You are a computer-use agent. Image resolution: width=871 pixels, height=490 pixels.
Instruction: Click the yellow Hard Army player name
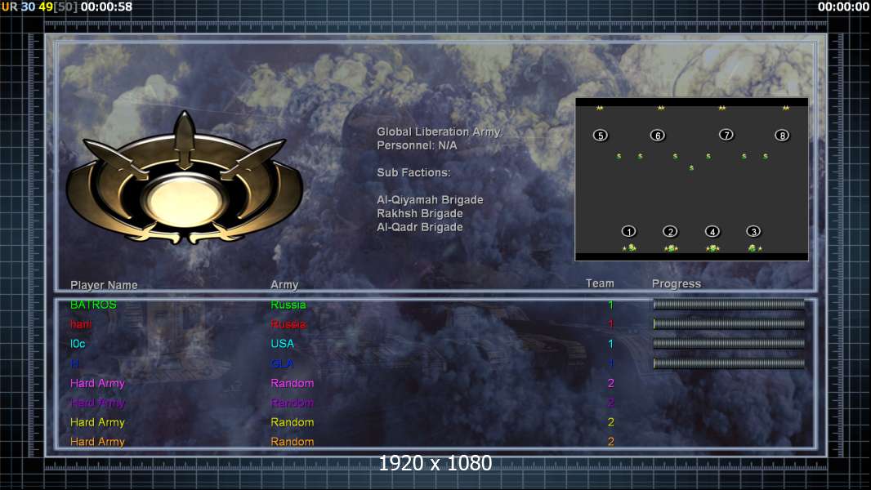[x=98, y=422]
